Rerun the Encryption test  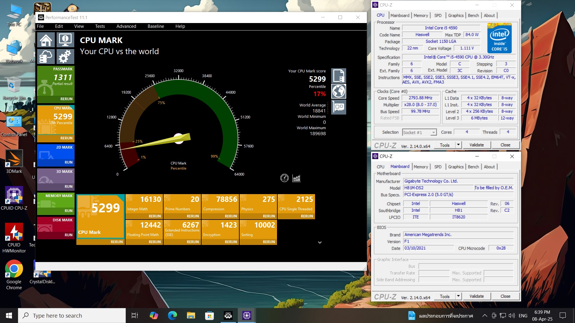231,242
